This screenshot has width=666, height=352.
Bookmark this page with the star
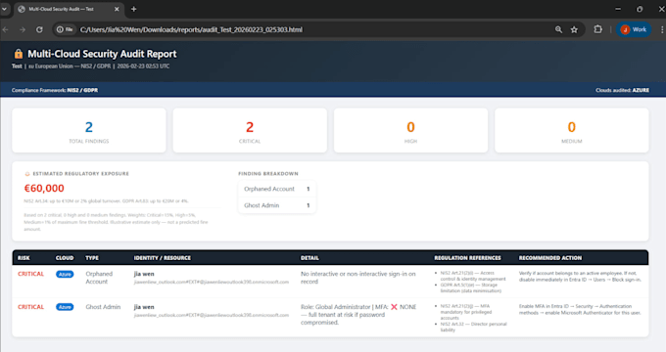574,29
